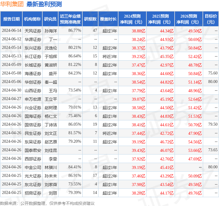The height and width of the screenshot is (206, 219).
Task: Click analyst name 刘丽
Action: 53,193
